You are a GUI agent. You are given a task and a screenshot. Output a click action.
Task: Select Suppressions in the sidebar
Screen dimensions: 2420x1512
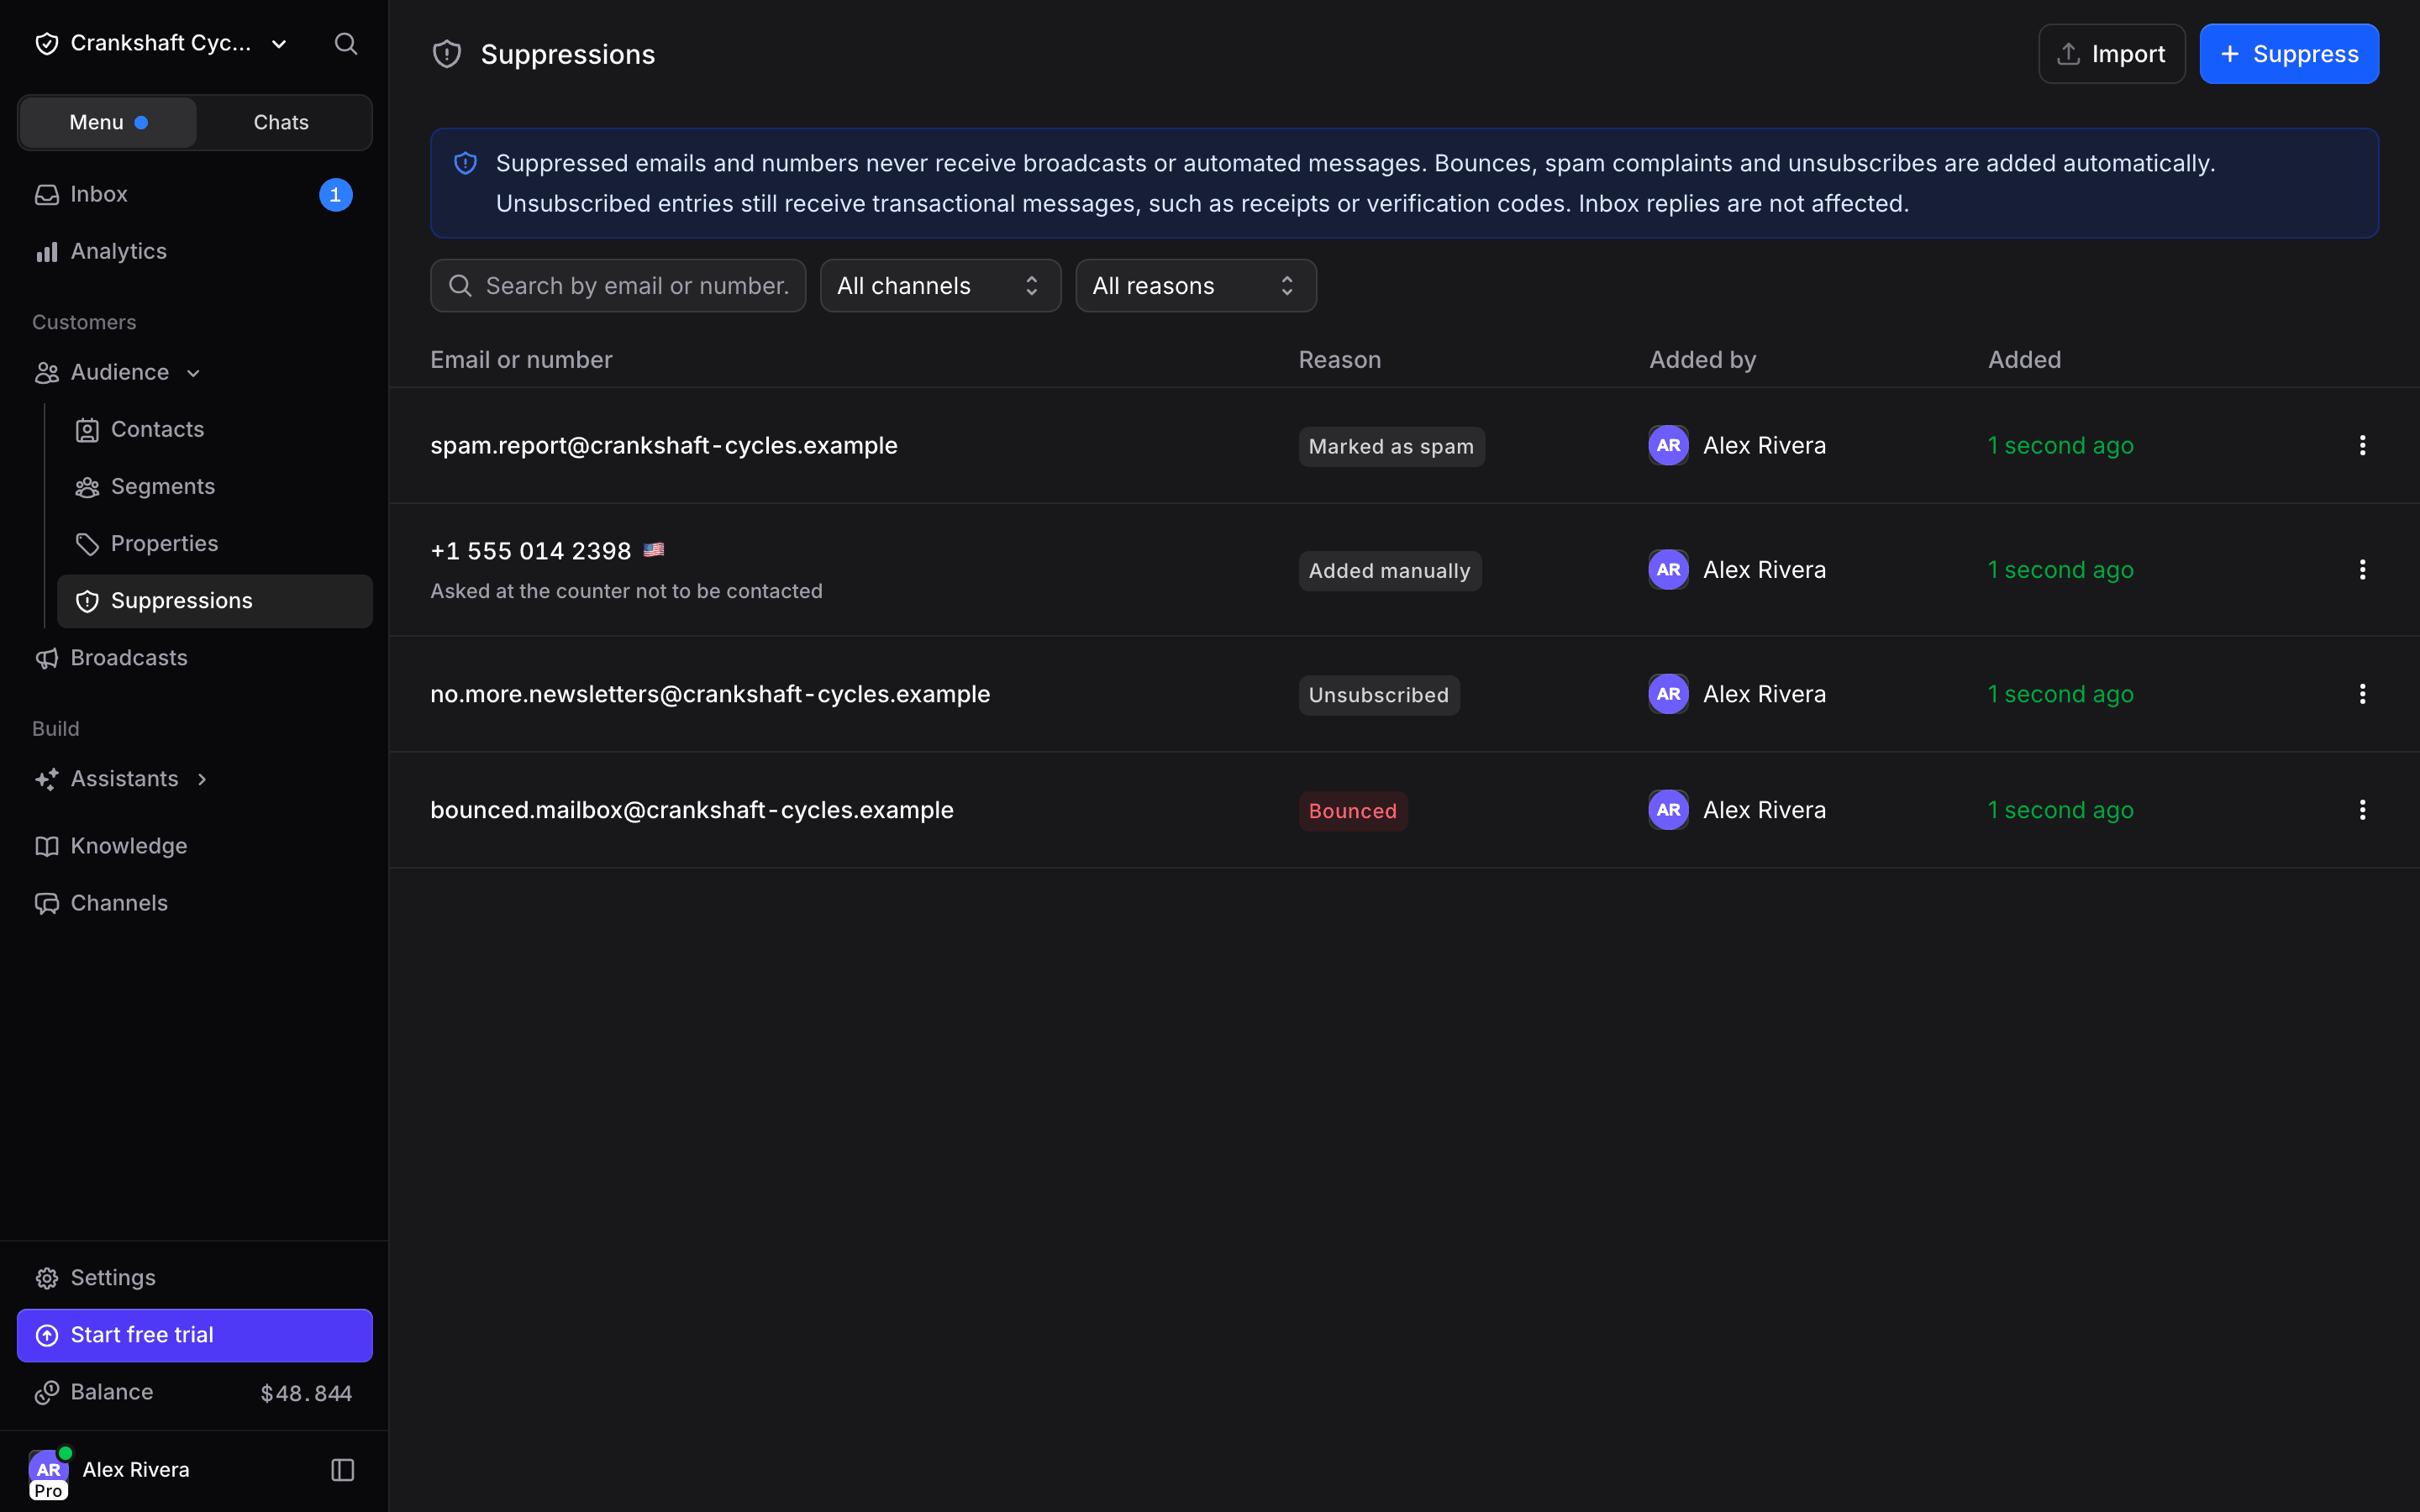click(x=215, y=600)
